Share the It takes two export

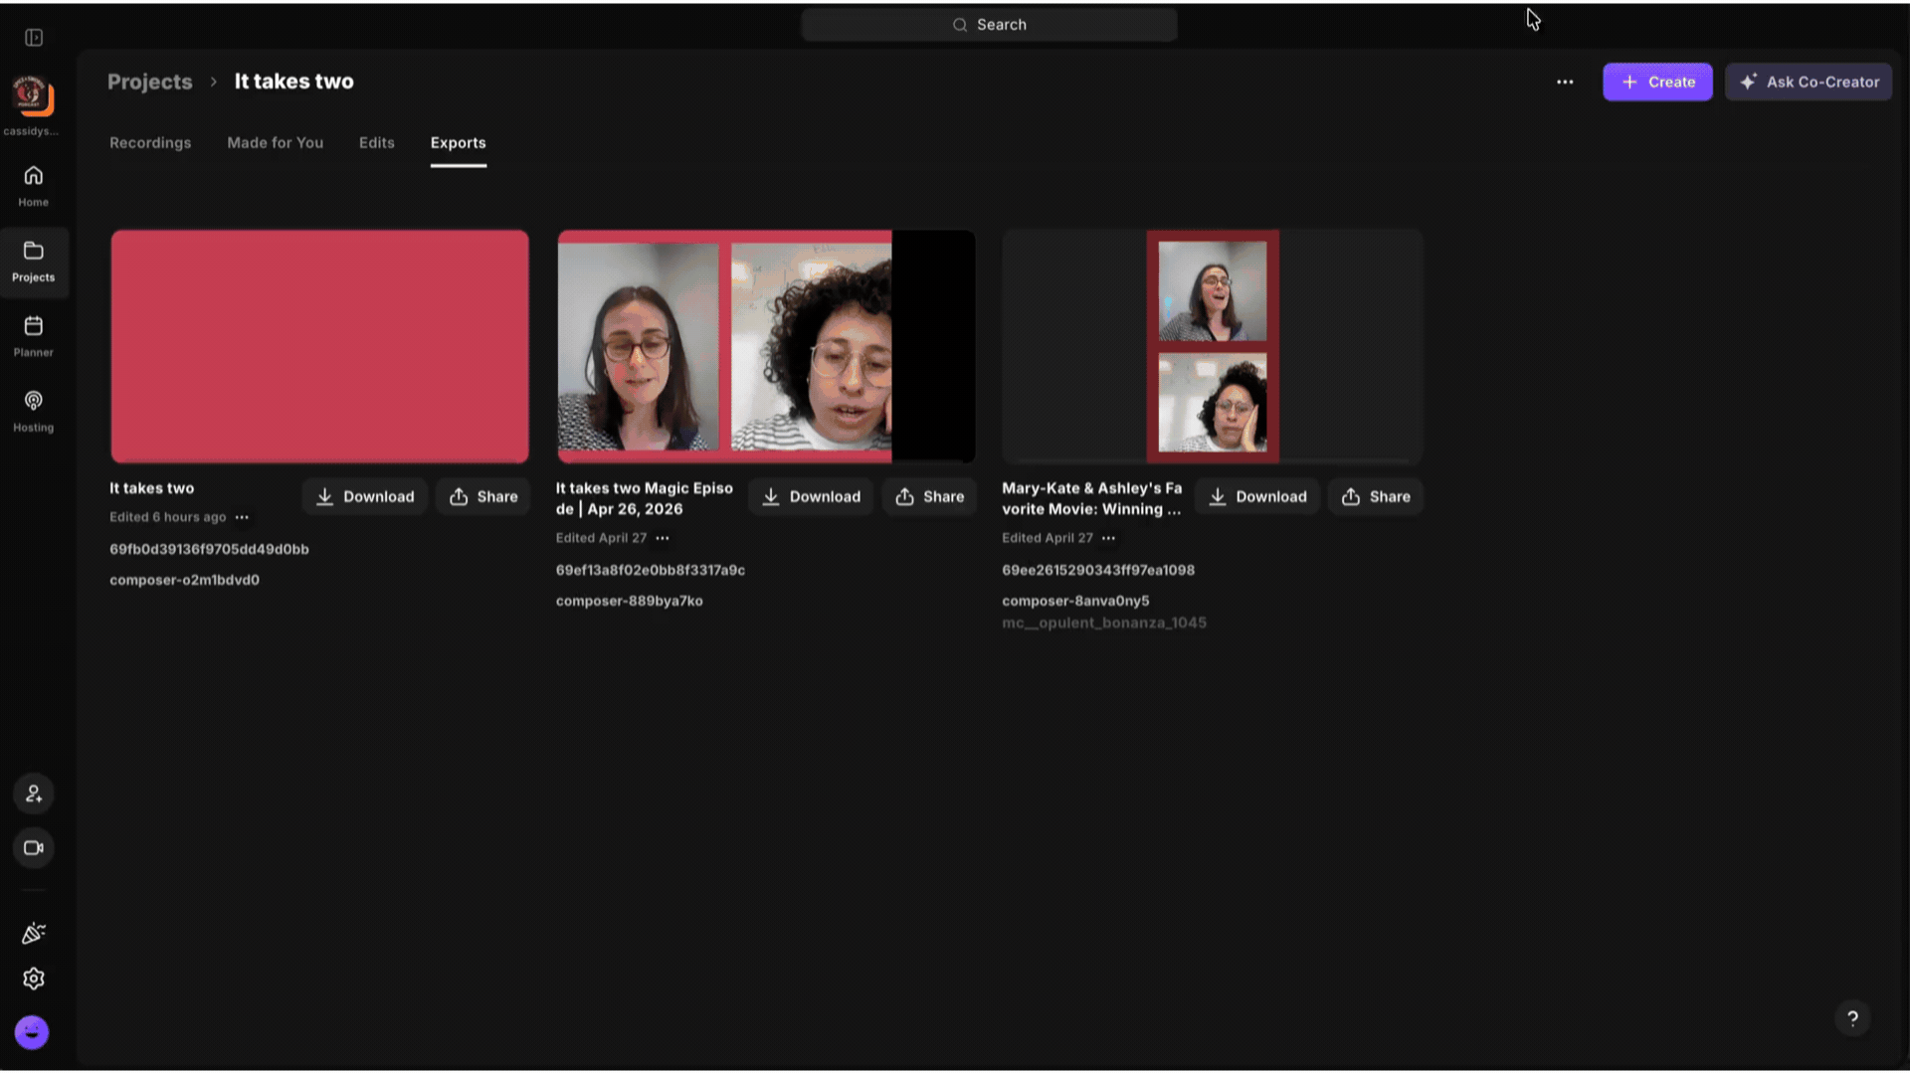pos(483,496)
